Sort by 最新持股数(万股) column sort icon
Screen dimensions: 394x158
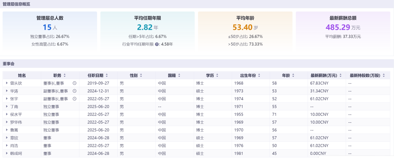384,75
